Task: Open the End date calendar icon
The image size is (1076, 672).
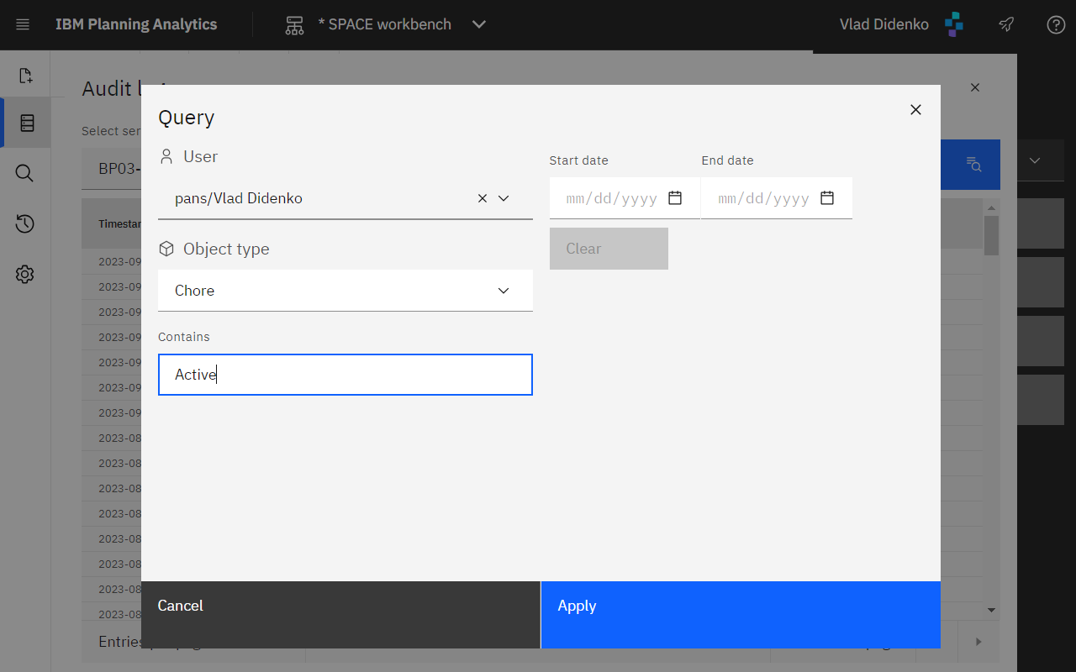Action: (827, 198)
